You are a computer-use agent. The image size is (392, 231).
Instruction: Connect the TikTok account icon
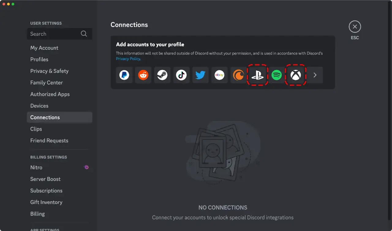[x=181, y=75]
